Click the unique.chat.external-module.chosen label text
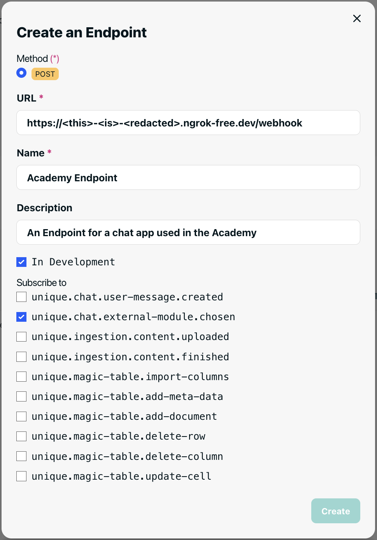This screenshot has width=377, height=540. click(x=133, y=317)
